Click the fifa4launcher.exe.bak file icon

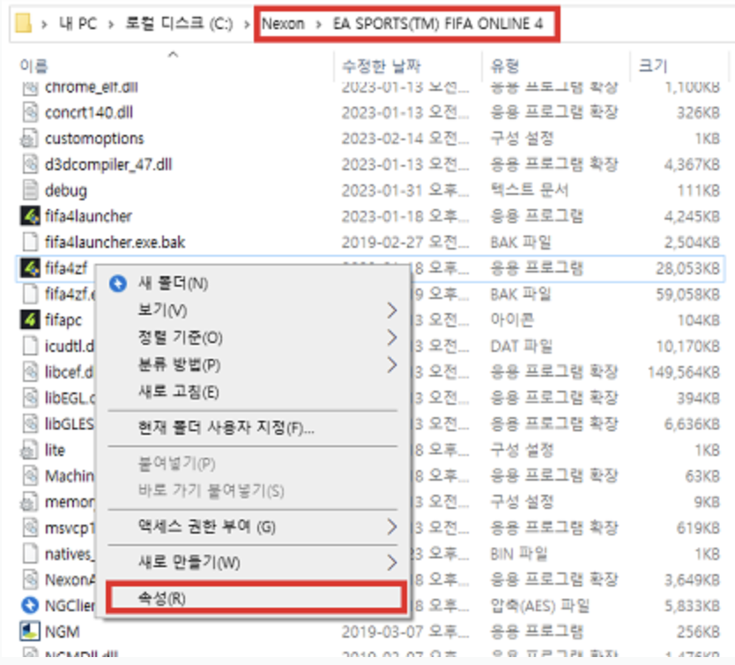pos(30,242)
